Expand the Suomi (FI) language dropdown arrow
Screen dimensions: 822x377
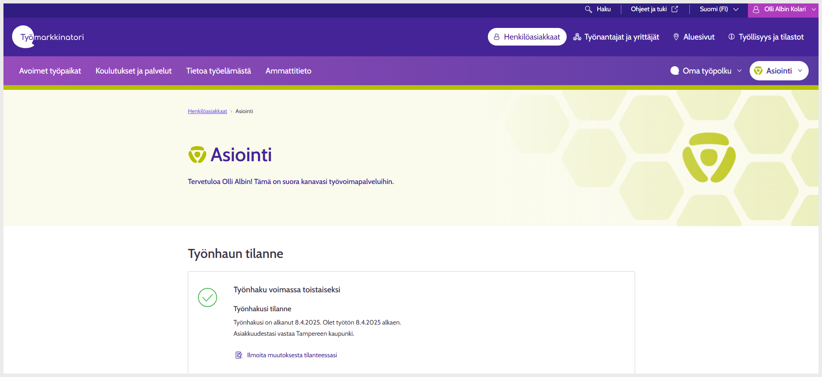click(736, 9)
